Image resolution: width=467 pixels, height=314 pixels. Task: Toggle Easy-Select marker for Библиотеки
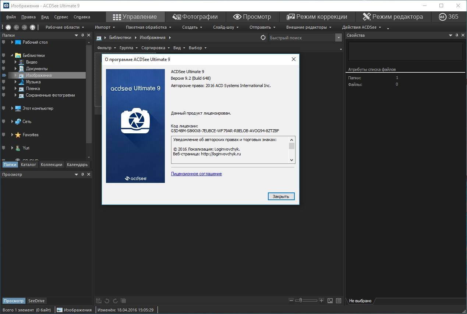tap(4, 55)
